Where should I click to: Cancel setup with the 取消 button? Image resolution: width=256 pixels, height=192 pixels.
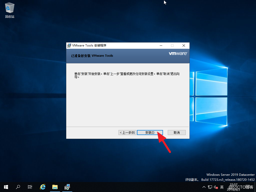(x=177, y=132)
